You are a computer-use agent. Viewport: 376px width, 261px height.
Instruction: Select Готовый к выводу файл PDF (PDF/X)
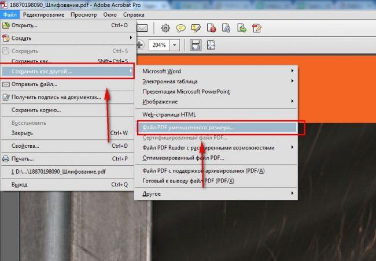216,181
